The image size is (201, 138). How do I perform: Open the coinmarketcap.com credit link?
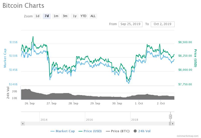pos(187,136)
